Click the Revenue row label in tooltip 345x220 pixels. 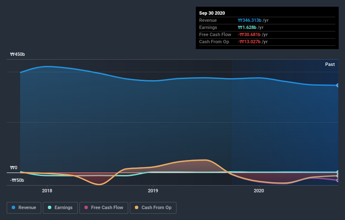[x=208, y=20]
